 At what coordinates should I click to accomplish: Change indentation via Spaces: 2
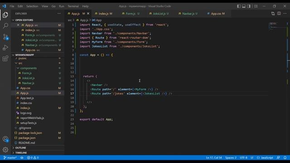[x=231, y=158]
